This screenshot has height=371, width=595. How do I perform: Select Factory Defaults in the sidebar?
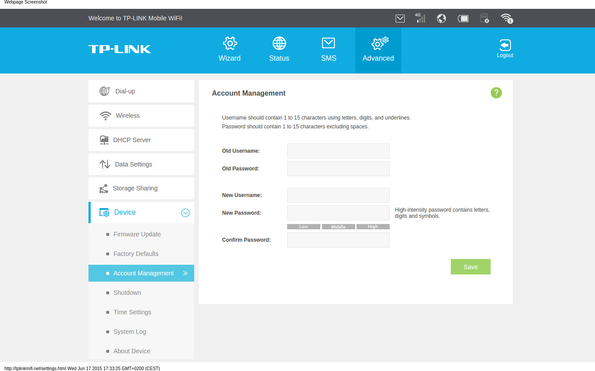(136, 254)
